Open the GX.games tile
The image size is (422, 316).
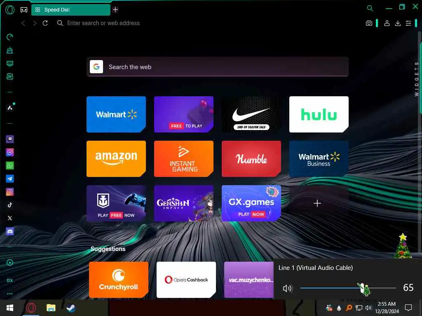tap(251, 203)
